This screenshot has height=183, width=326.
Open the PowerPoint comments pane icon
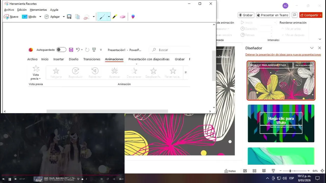(295, 15)
